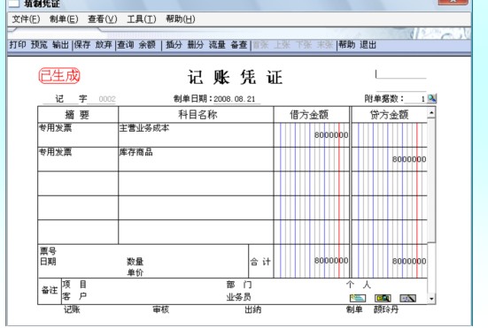Click 插分 toolbar item

coord(174,45)
